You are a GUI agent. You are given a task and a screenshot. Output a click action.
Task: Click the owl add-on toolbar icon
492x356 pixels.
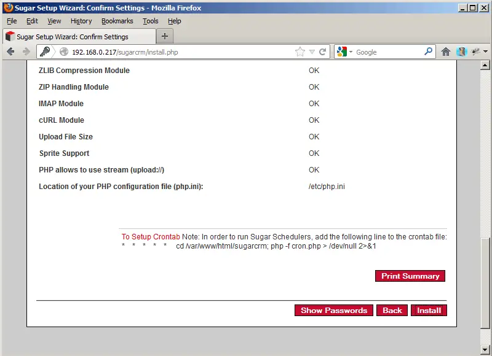462,52
